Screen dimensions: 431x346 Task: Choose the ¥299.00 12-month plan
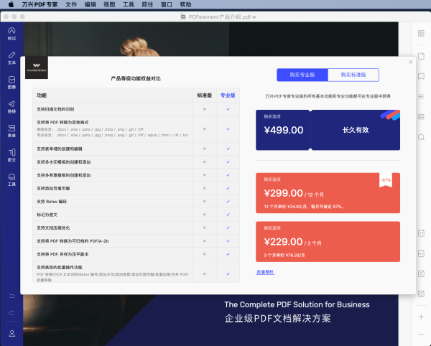coord(328,193)
